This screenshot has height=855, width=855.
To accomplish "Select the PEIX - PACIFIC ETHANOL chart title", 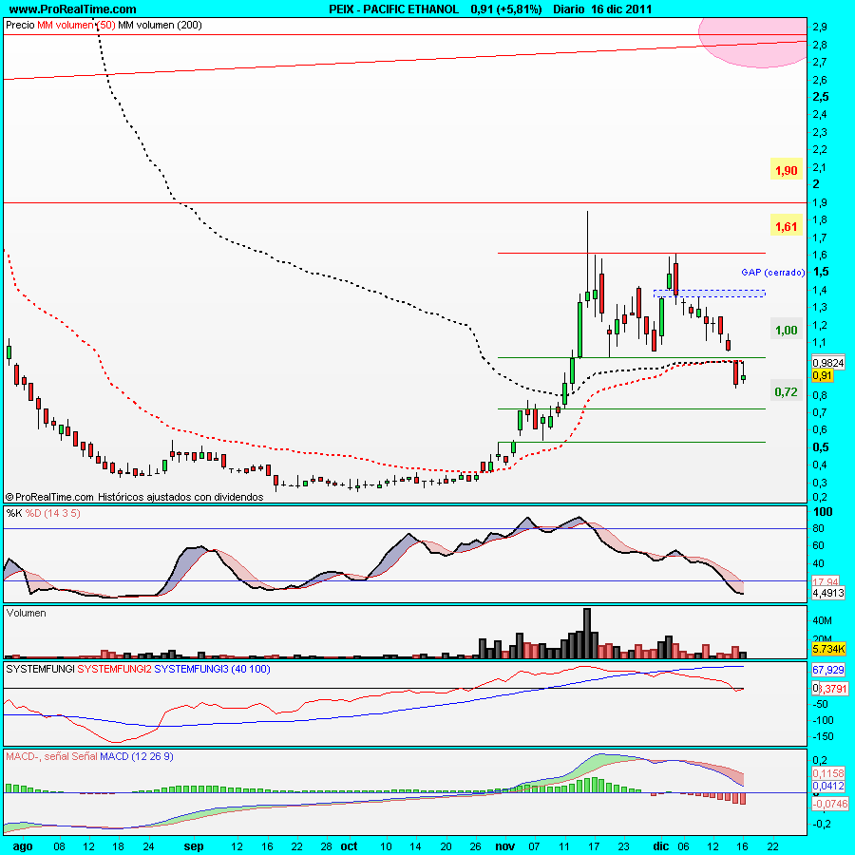I will pos(393,9).
